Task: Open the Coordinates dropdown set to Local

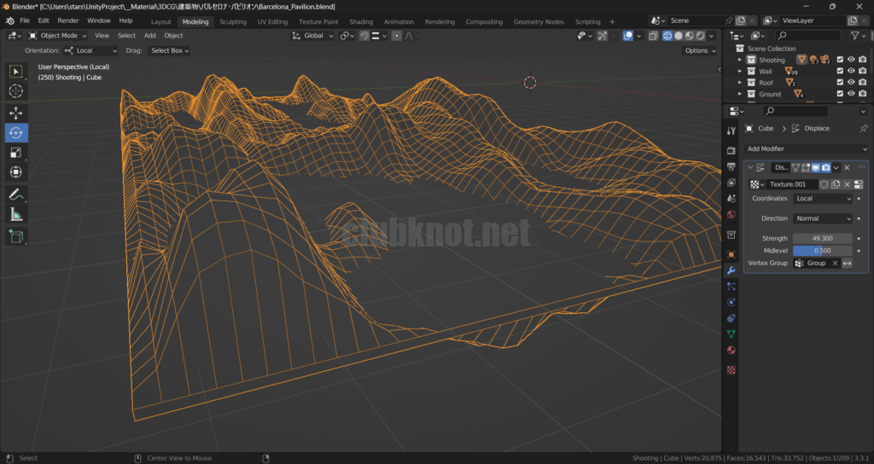Action: click(822, 199)
